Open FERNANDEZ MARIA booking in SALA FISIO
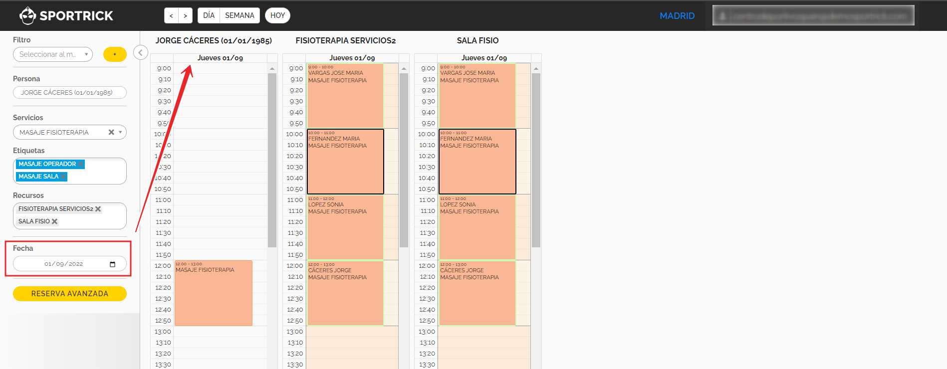Viewport: 947px width, 369px height. (477, 162)
